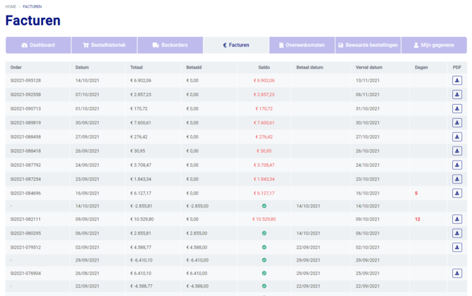Image resolution: width=472 pixels, height=296 pixels.
Task: Download PDF for invoice SI2021-095128
Action: coord(457,80)
